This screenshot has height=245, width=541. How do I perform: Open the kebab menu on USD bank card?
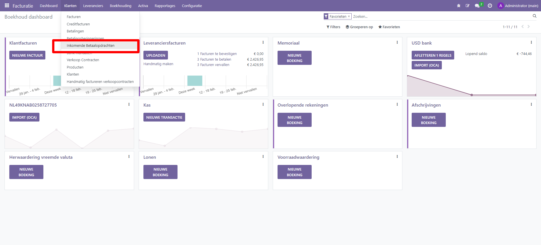pos(531,43)
